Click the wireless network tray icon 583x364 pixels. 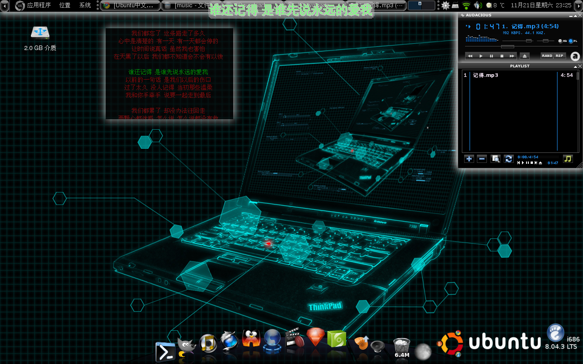click(x=466, y=5)
